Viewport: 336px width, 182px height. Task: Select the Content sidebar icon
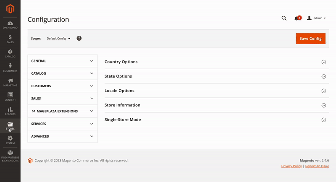point(10,97)
